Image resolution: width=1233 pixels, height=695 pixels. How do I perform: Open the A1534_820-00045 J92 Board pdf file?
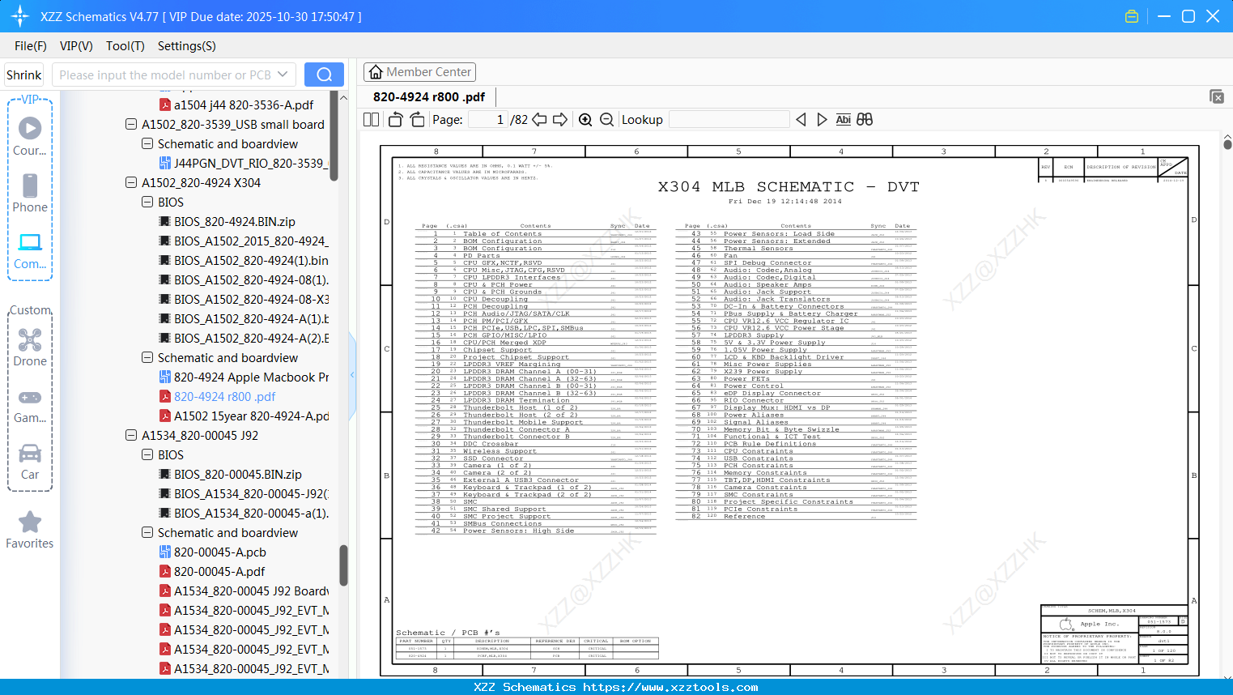251,591
